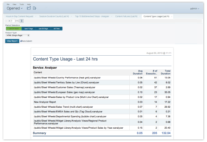
Task: Open the admin user dropdown
Action: (x=194, y=9)
